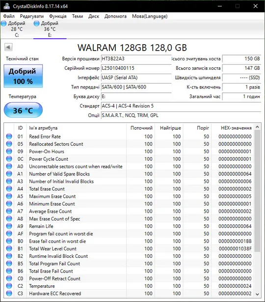Click the status orb for Number of Valid Spare Blocks
This screenshot has width=265, height=302.
pyautogui.click(x=9, y=174)
